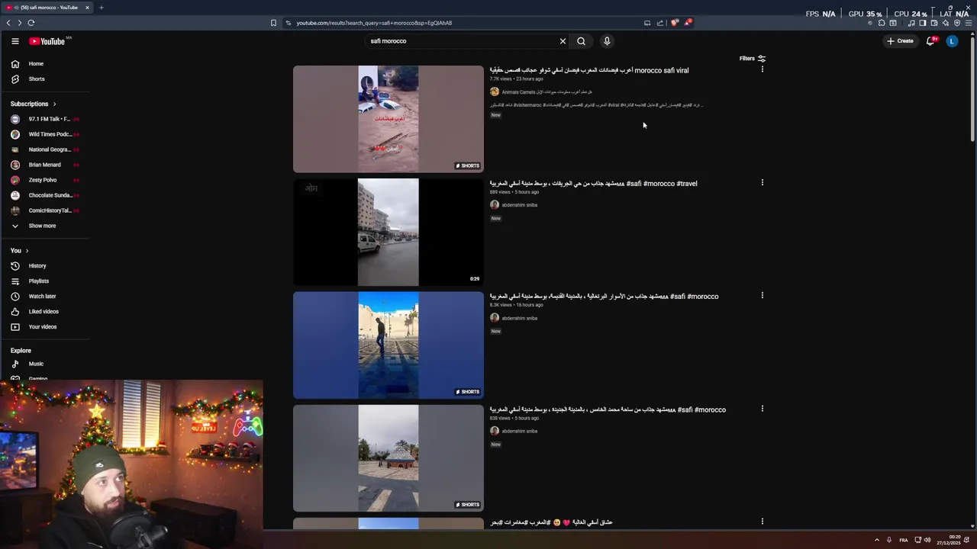Open the Leo AI sparkle icon
Viewport: 977px width, 549px height.
[x=945, y=23]
